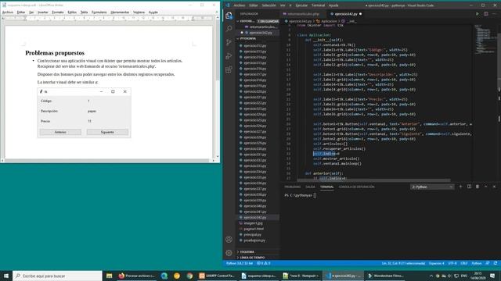
Task: Open Selección menu in VS Code
Action: tap(269, 5)
